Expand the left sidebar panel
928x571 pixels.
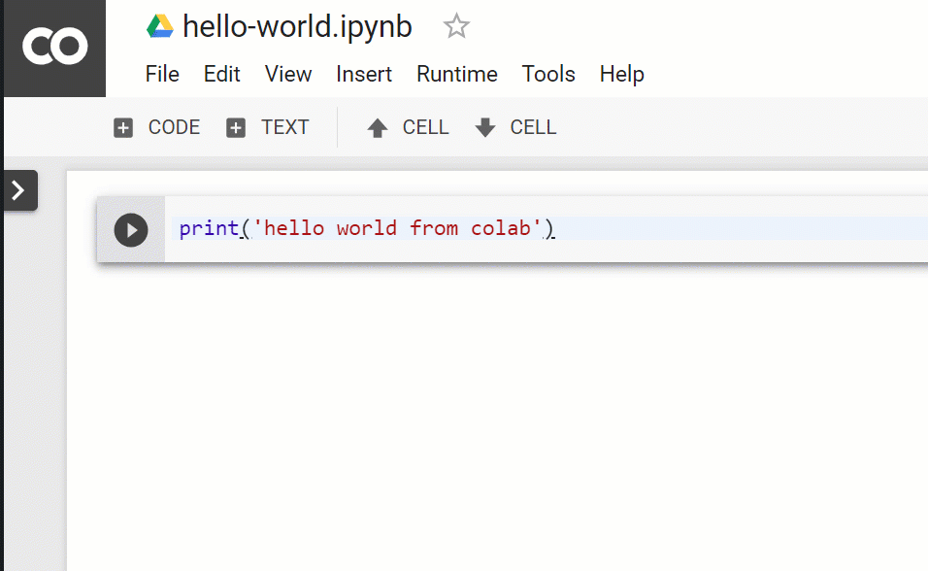pos(19,190)
